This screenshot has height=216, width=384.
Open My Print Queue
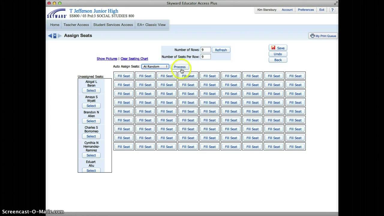[x=323, y=36]
